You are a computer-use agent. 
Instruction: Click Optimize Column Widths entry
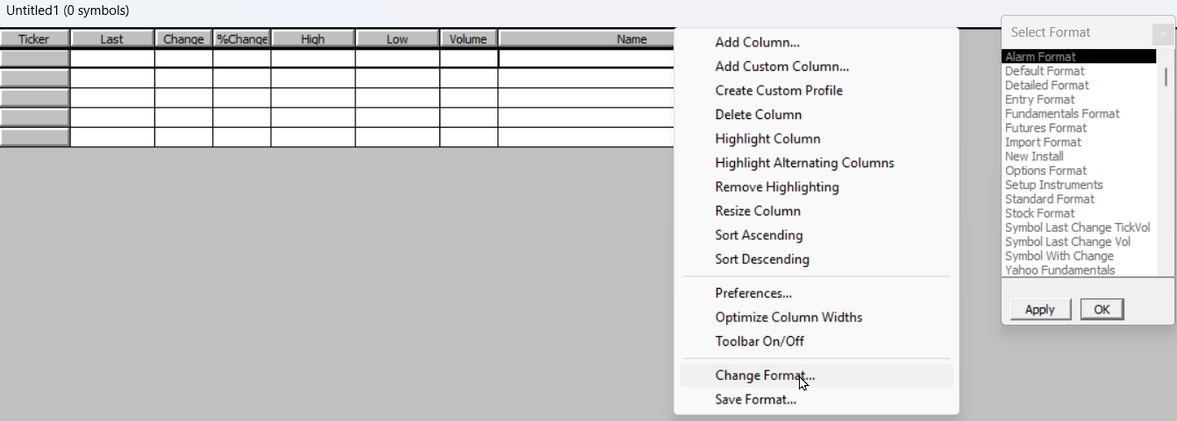coord(788,317)
